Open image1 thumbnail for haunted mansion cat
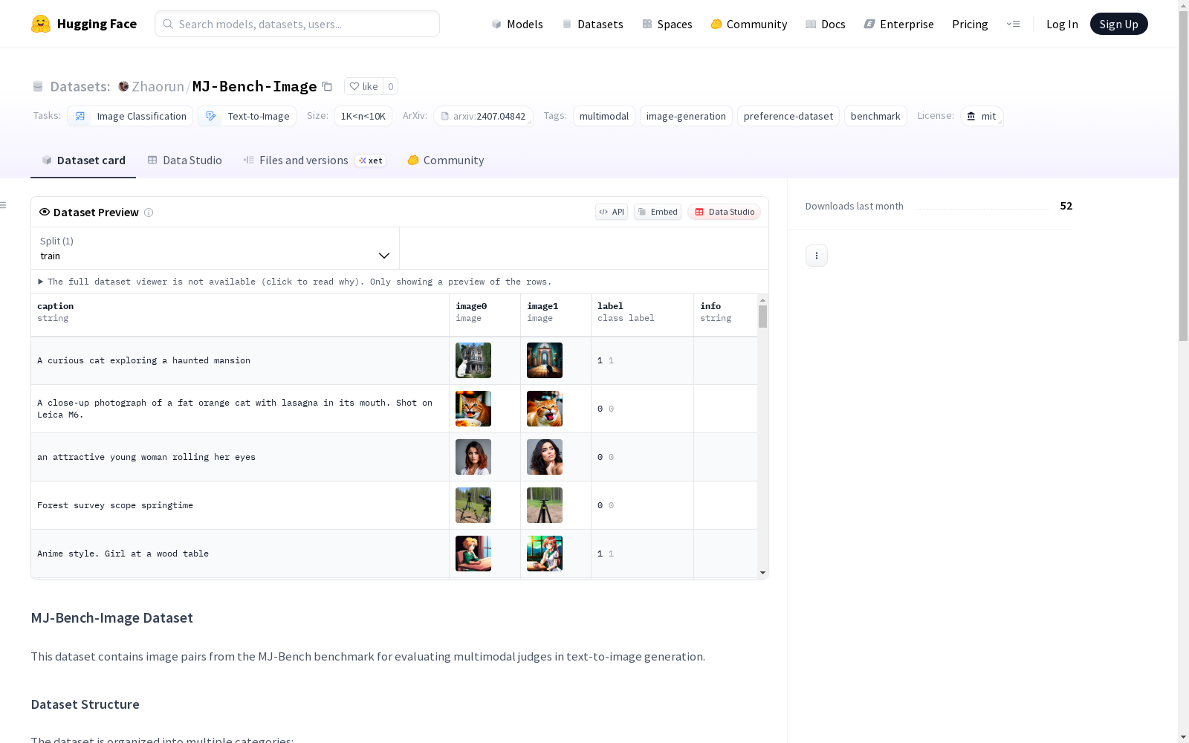The image size is (1189, 743). (x=545, y=360)
